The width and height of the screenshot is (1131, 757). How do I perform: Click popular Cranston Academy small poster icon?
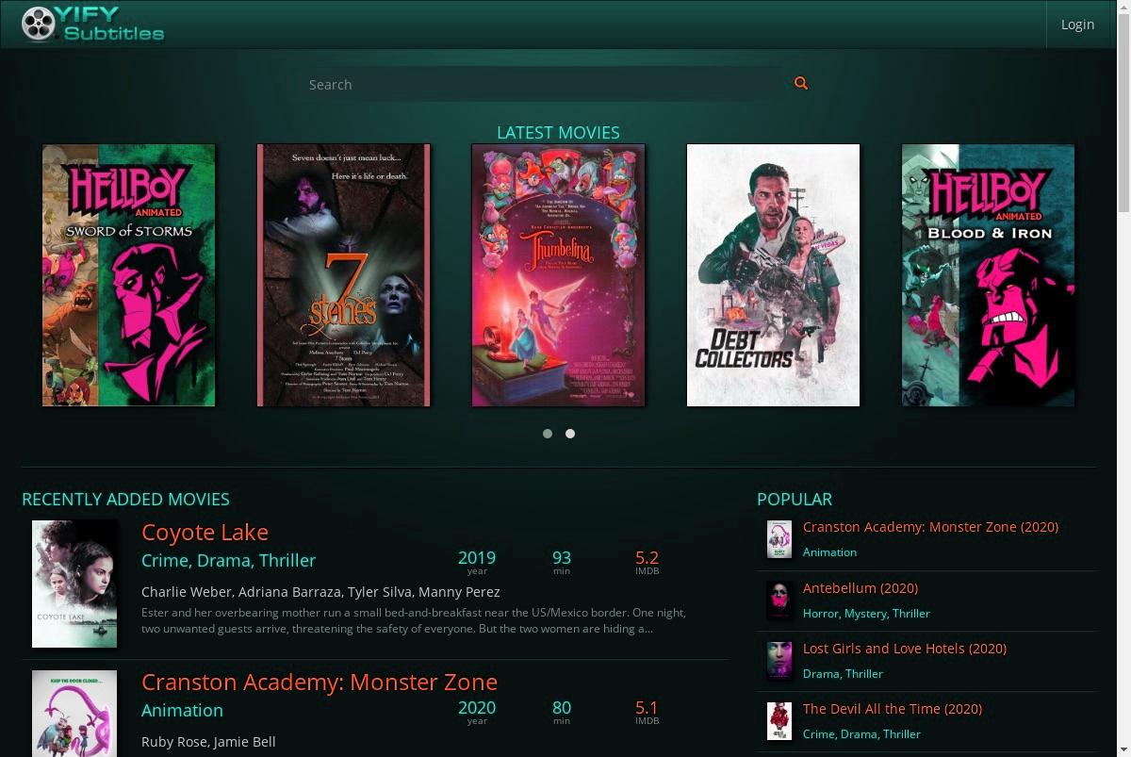click(x=779, y=539)
